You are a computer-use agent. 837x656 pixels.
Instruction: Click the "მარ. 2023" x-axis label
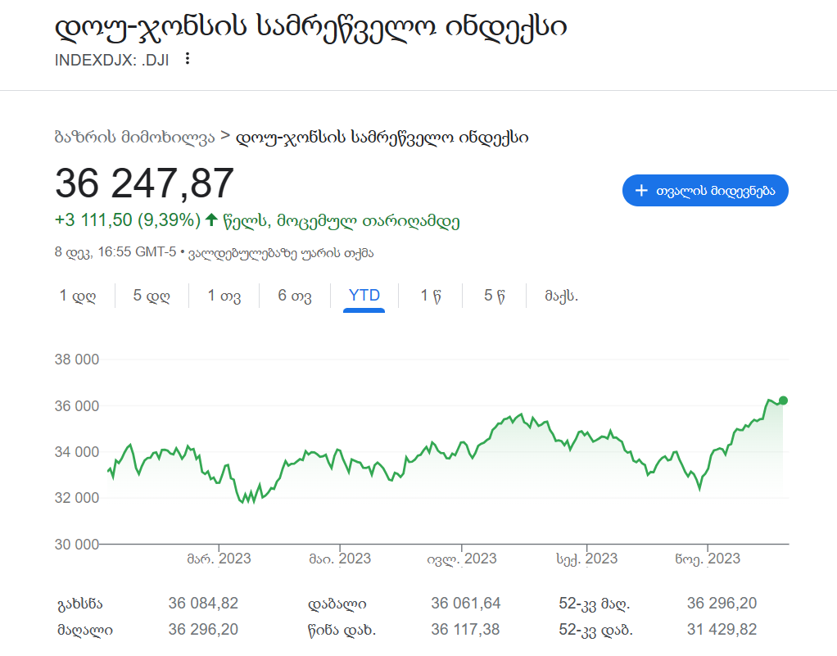[219, 559]
